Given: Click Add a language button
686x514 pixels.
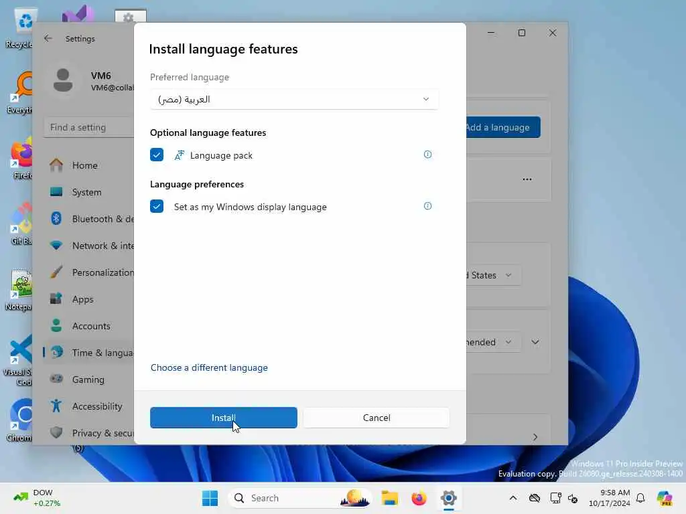Looking at the screenshot, I should pyautogui.click(x=503, y=127).
